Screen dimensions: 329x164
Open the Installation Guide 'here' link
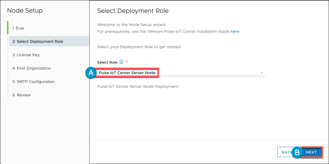pos(235,32)
